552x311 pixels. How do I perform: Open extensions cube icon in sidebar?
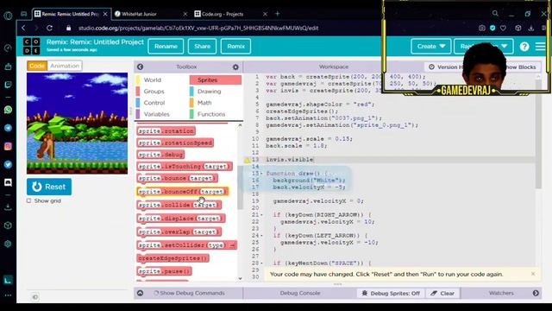pyautogui.click(x=8, y=225)
